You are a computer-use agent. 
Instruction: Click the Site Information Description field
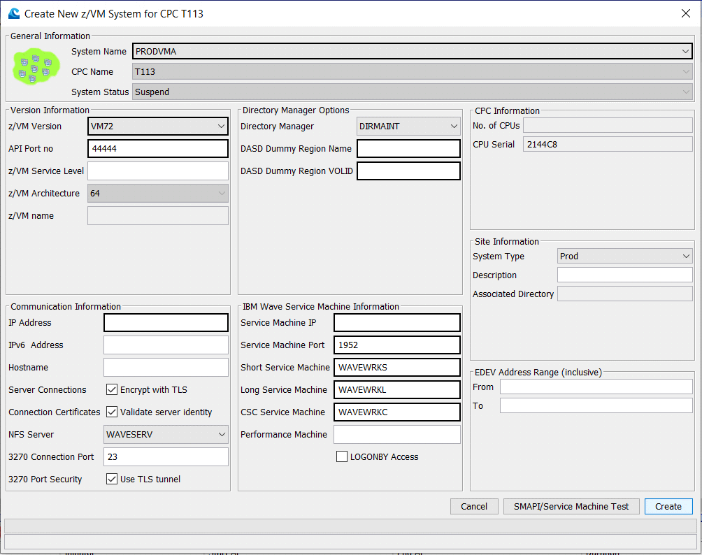coord(624,274)
